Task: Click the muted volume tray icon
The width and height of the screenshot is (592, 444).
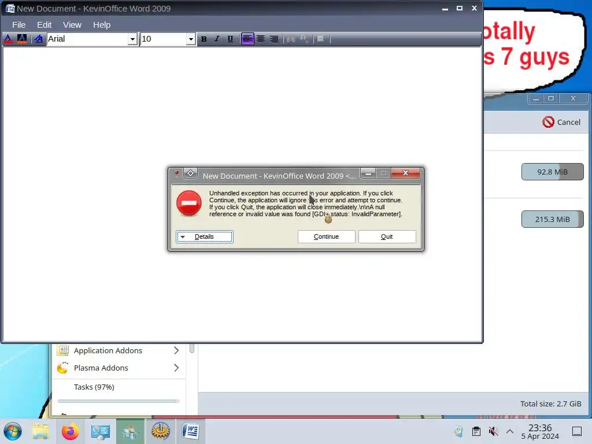Action: click(x=493, y=431)
